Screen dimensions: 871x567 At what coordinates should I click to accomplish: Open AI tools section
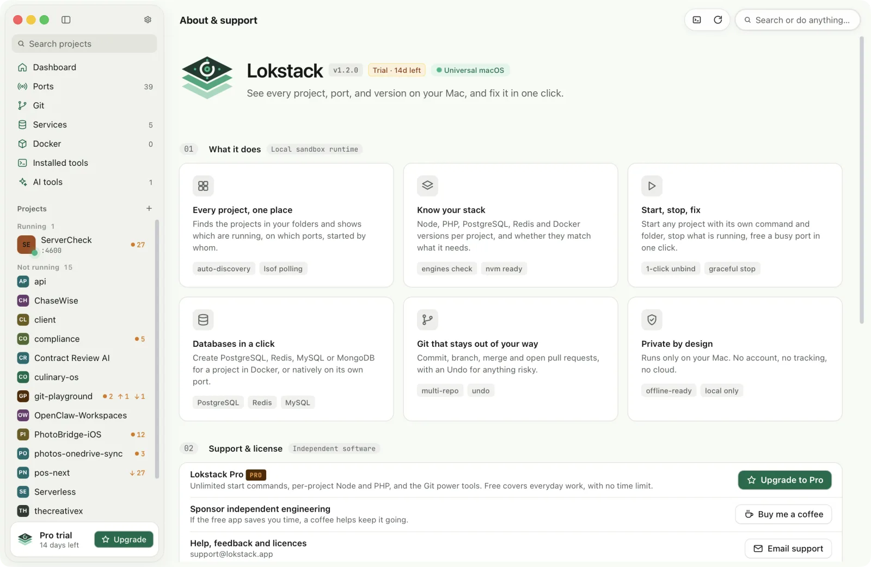84,182
